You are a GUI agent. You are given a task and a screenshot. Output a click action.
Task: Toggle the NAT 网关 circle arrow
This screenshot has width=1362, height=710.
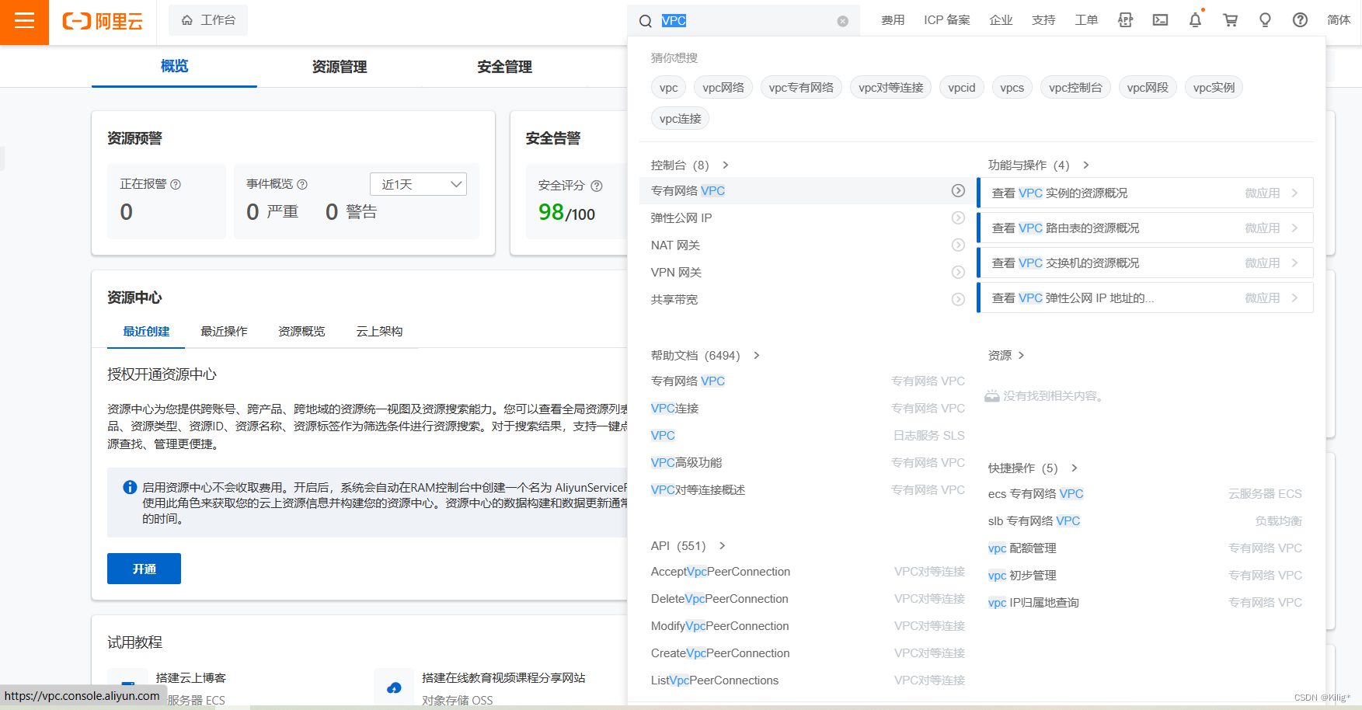click(958, 245)
